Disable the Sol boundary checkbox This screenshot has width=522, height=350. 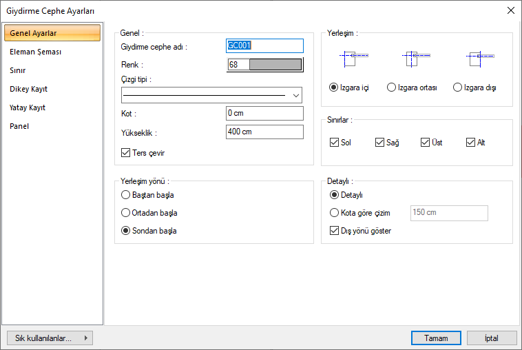coord(335,143)
